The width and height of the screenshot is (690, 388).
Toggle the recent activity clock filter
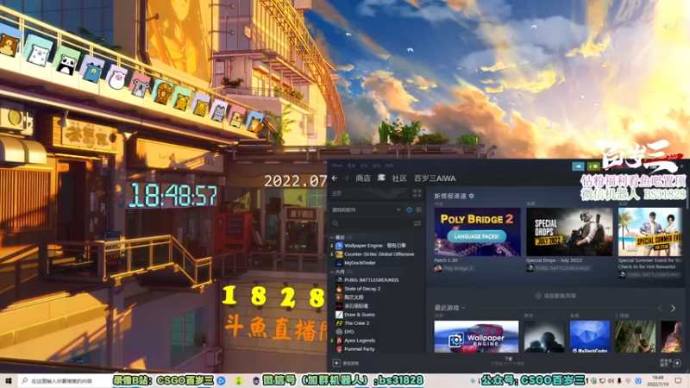tap(409, 210)
